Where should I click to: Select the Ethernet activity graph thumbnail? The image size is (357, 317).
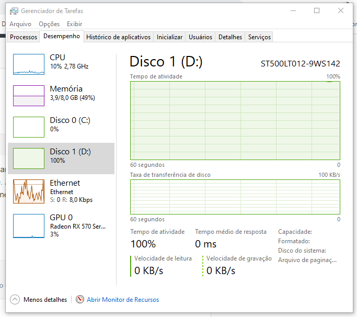tap(29, 191)
